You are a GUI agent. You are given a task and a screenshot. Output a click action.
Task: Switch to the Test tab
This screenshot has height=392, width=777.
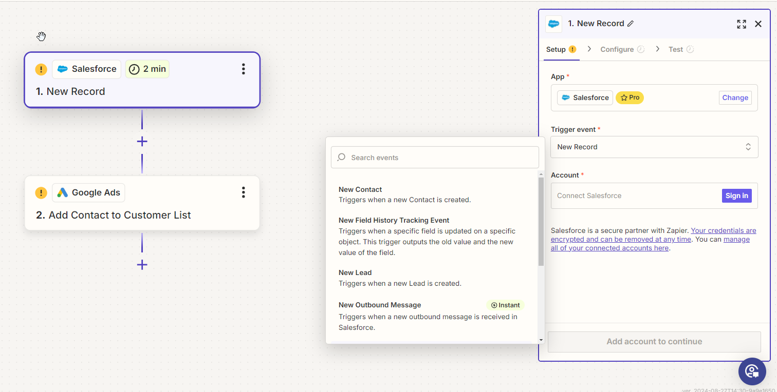(681, 49)
